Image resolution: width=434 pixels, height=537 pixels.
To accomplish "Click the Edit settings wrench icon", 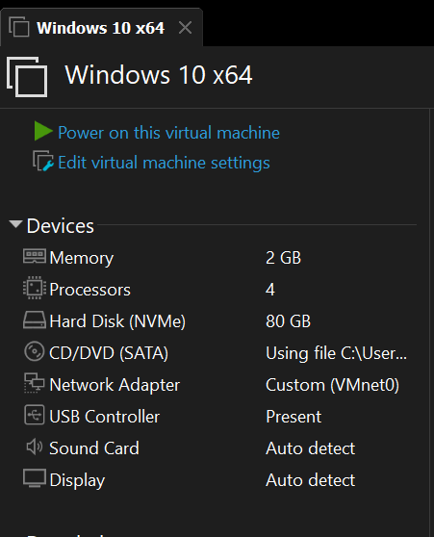I will 43,161.
